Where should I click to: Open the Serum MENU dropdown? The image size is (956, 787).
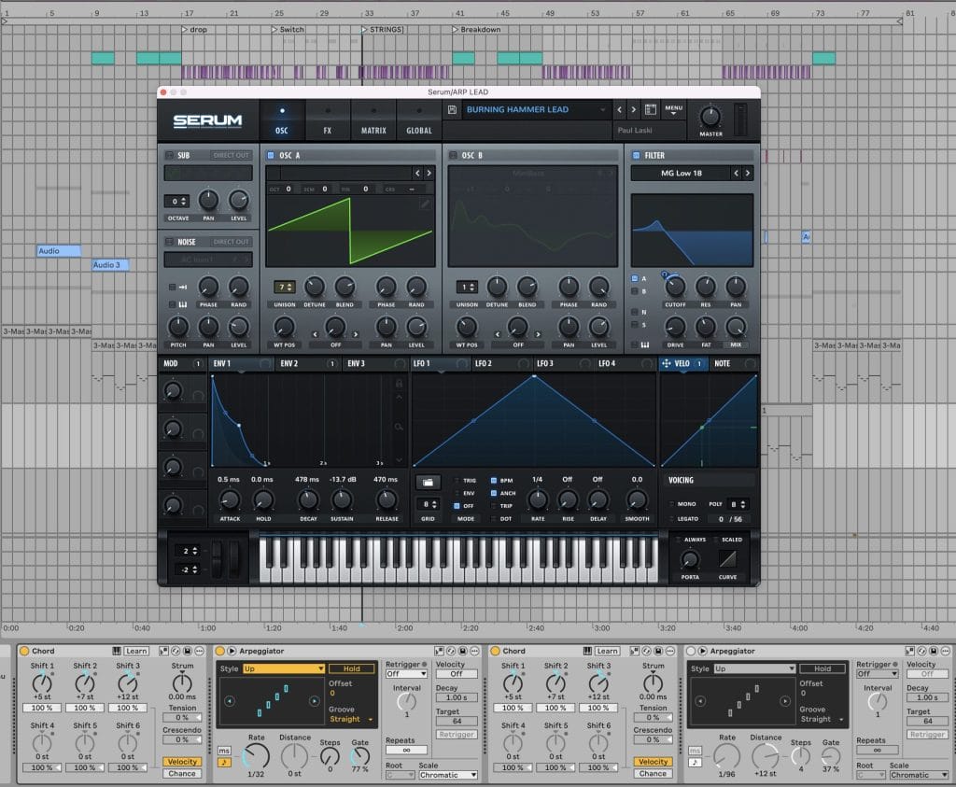tap(673, 110)
